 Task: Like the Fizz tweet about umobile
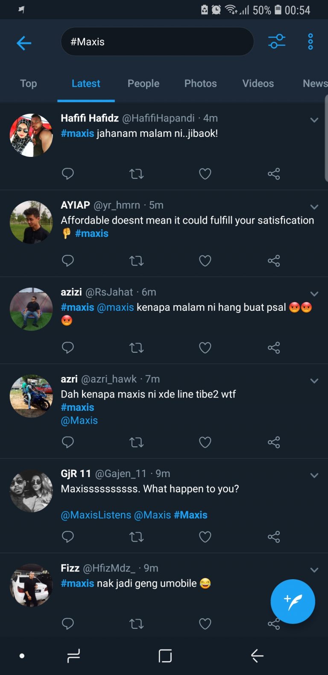(205, 624)
